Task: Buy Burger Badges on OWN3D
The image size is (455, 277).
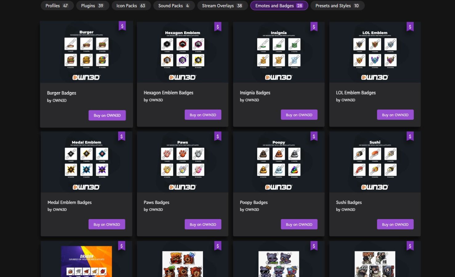Action: pos(107,115)
